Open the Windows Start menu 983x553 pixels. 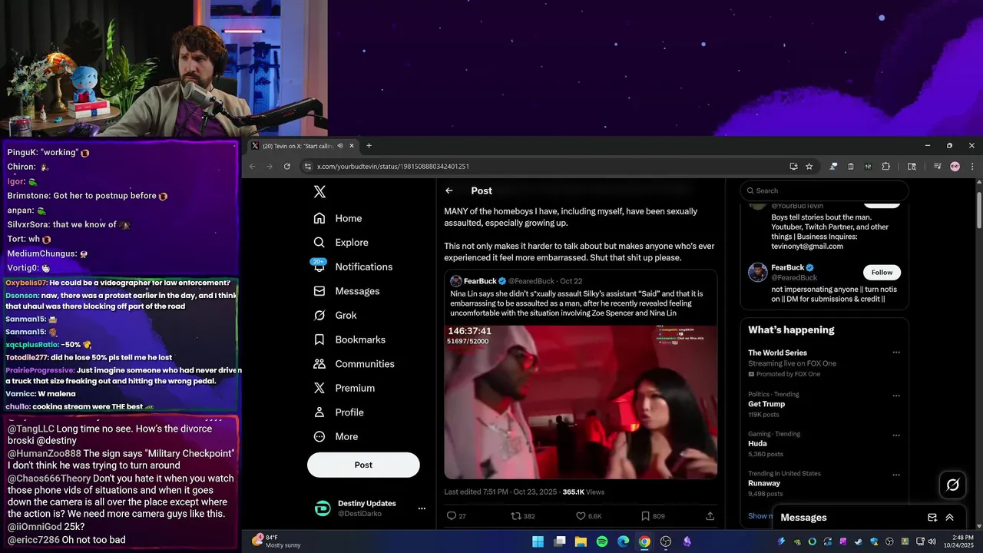[538, 541]
